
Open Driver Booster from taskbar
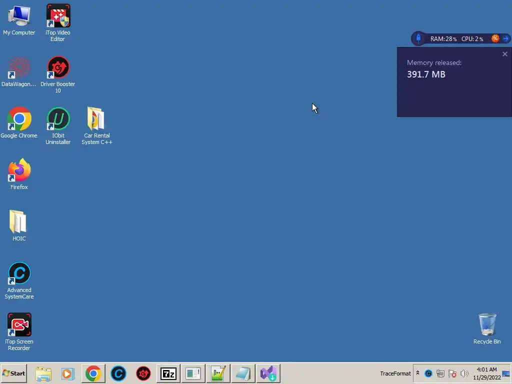143,373
